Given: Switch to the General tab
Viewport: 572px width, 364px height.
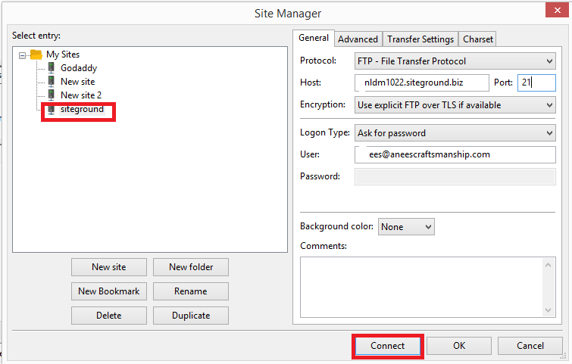Looking at the screenshot, I should click(x=314, y=38).
